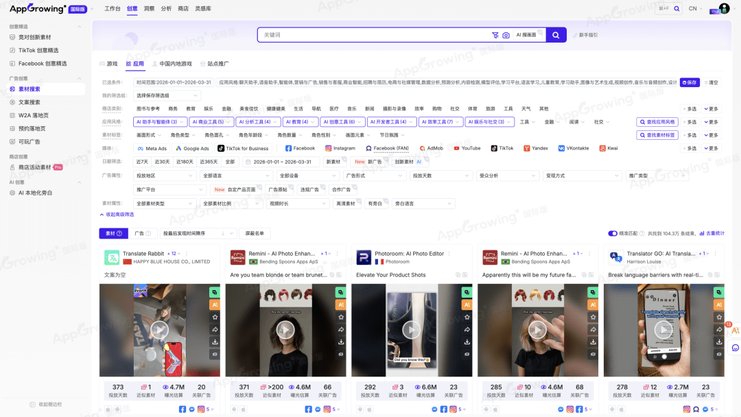
Task: Switch to the 中国内地游戏 tab
Action: point(172,64)
